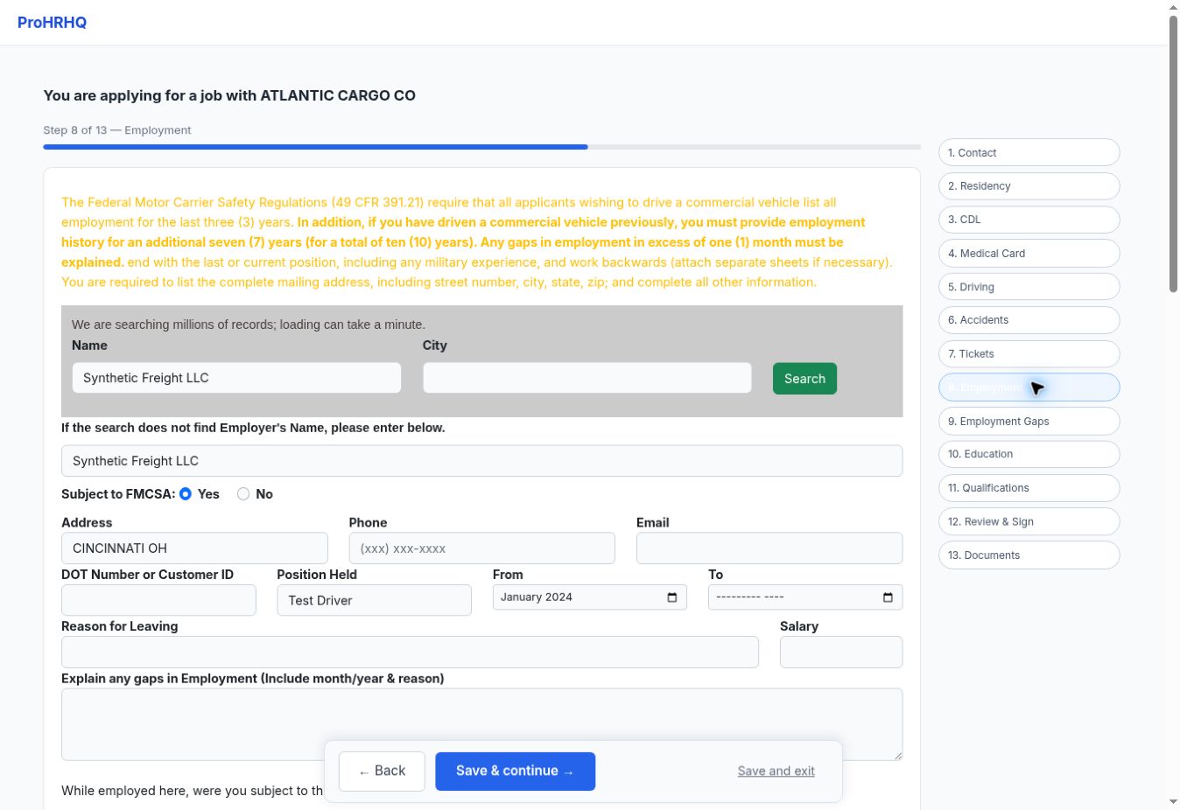Image resolution: width=1180 pixels, height=810 pixels.
Task: Click the empty To date field
Action: click(x=805, y=597)
